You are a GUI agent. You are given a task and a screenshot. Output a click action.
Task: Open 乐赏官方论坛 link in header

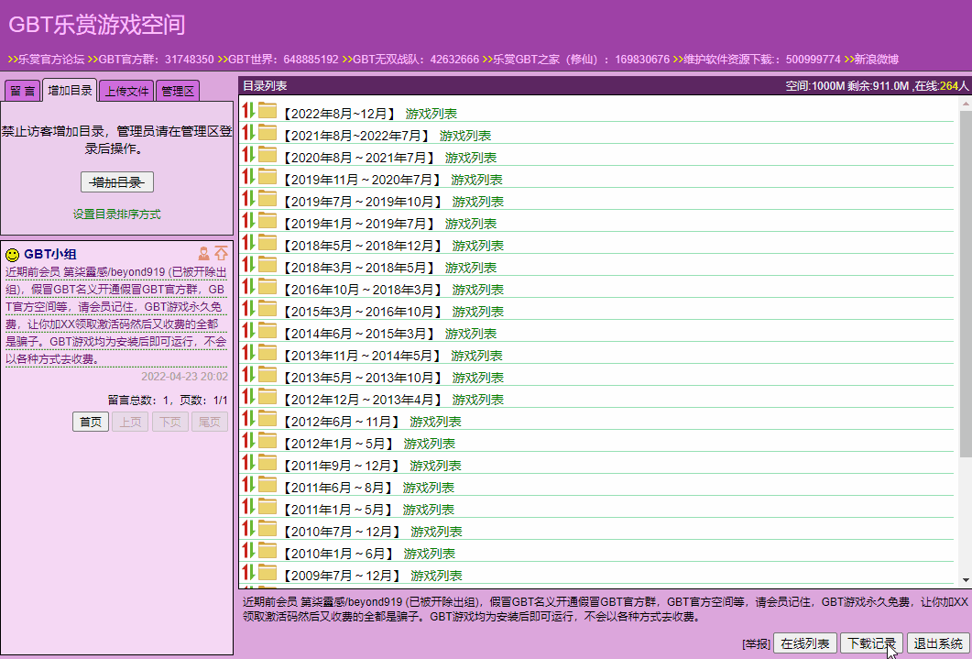(x=50, y=60)
